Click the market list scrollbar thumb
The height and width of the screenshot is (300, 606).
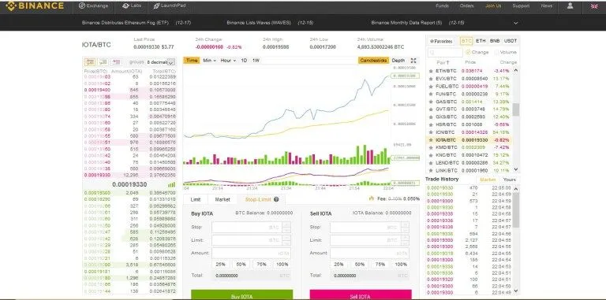coord(515,110)
